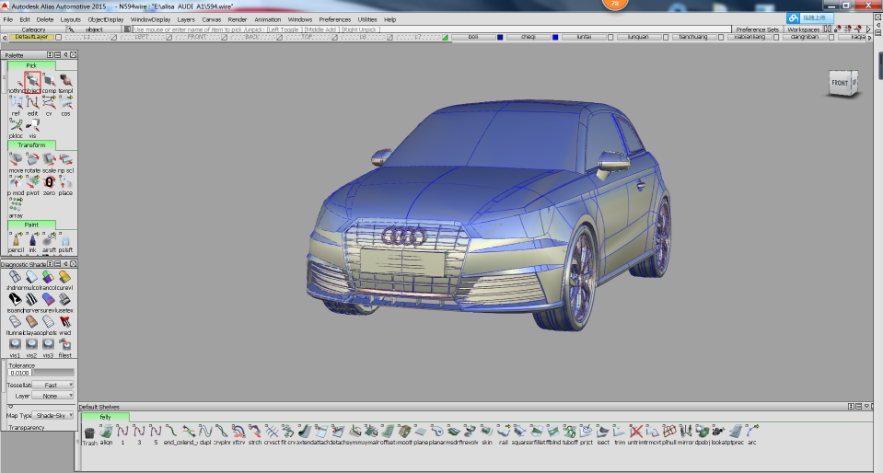Open the Tessellator dropdown set to Fast
Image resolution: width=883 pixels, height=473 pixels.
(x=53, y=386)
